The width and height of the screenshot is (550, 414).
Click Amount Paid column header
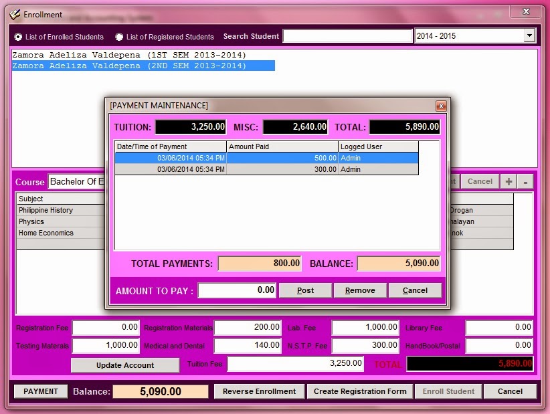point(282,146)
